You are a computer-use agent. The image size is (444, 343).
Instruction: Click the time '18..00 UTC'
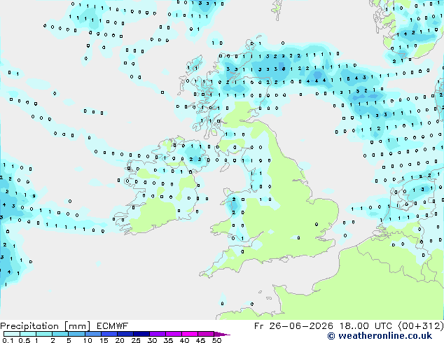(366, 326)
